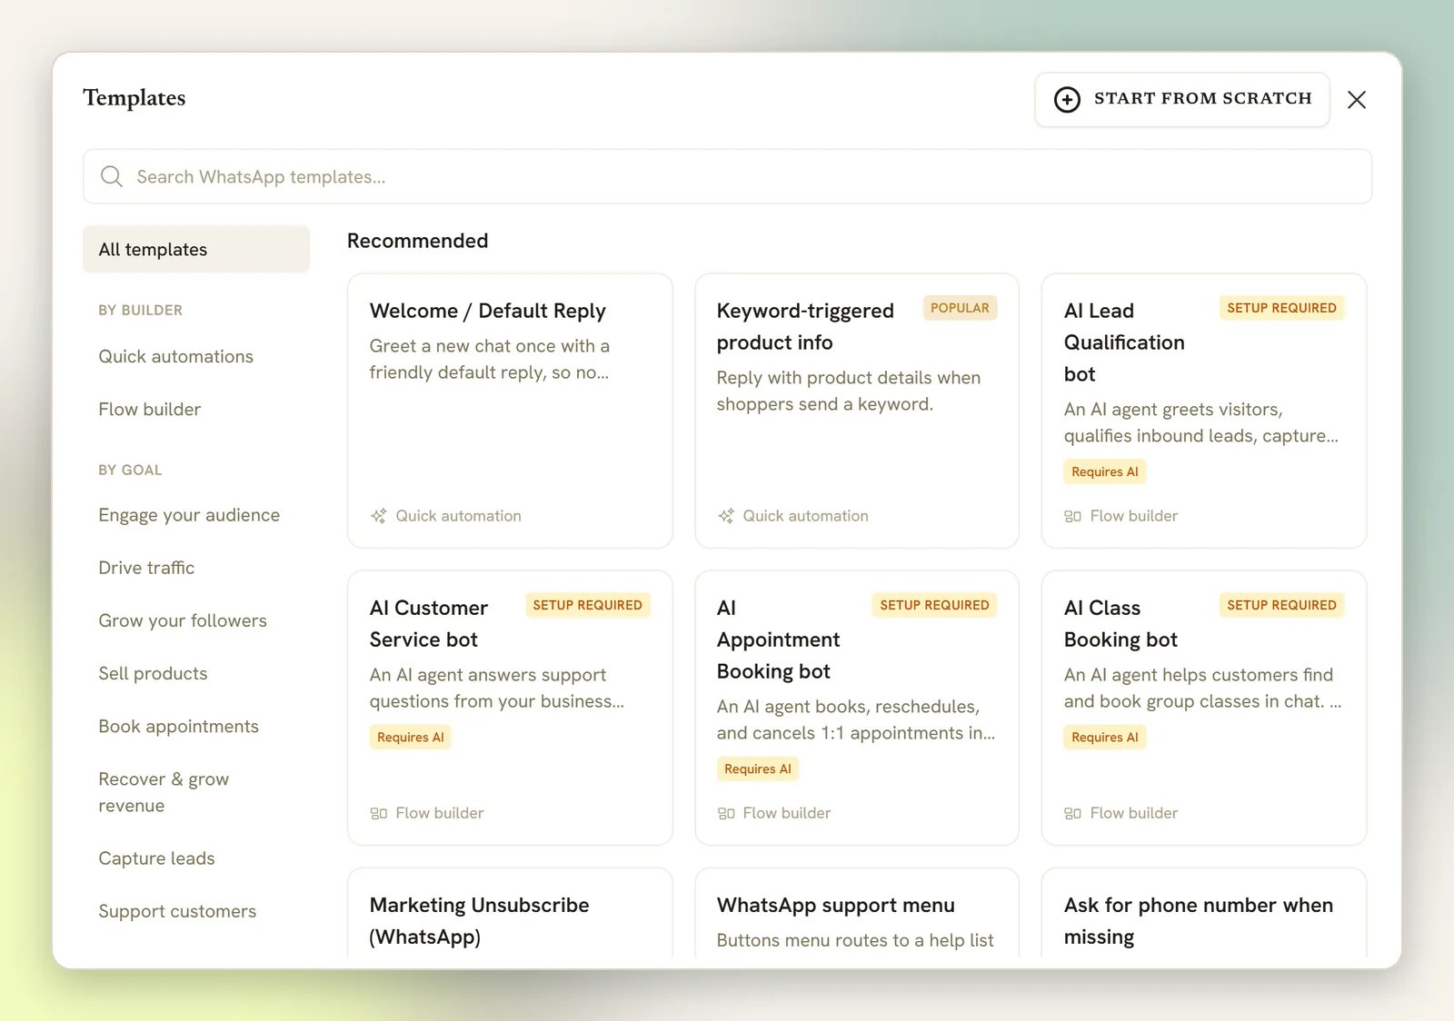This screenshot has height=1021, width=1454.
Task: Click the Templates dialog title
Action: pyautogui.click(x=134, y=97)
